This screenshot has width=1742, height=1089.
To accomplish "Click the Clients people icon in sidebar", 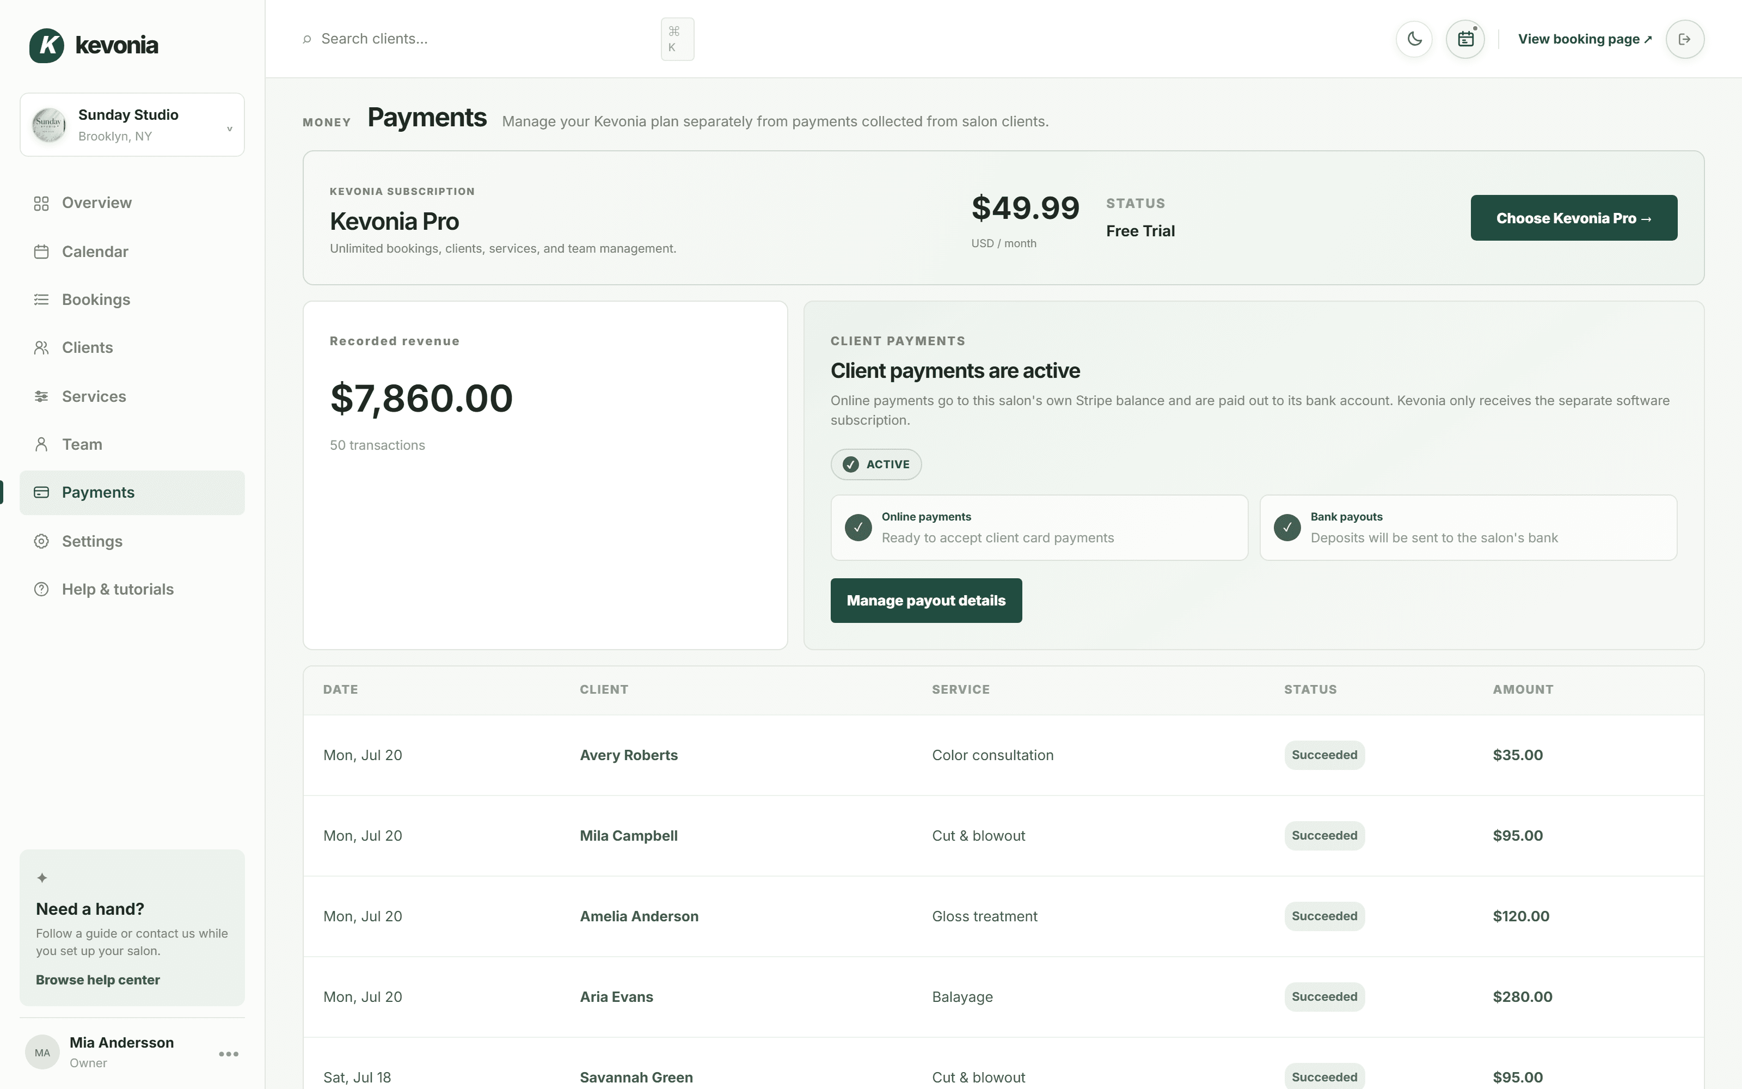I will click(x=41, y=348).
